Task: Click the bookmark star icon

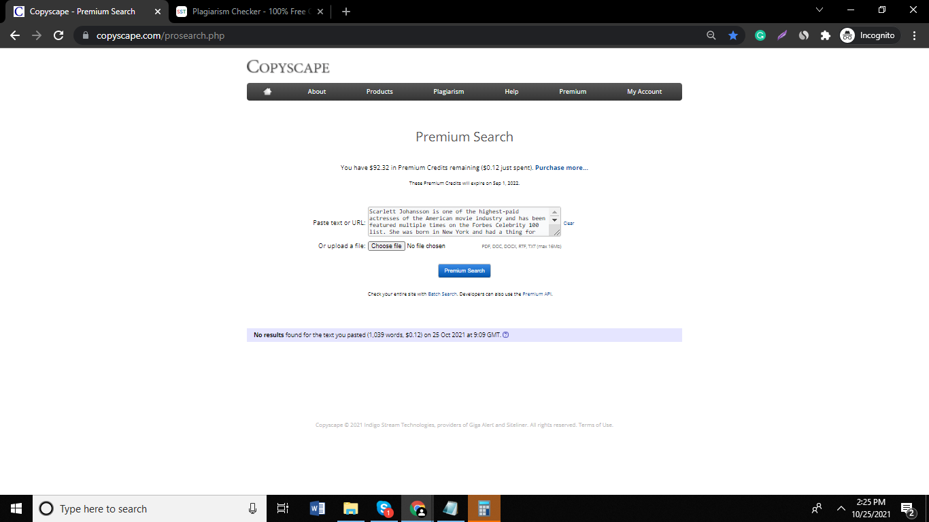Action: (x=733, y=35)
